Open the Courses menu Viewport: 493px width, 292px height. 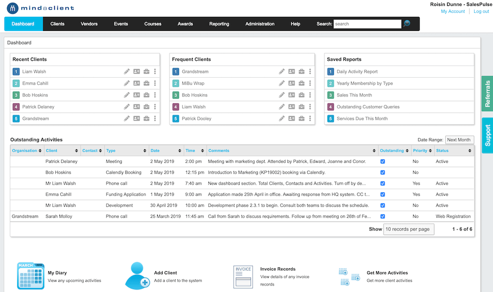coord(153,24)
